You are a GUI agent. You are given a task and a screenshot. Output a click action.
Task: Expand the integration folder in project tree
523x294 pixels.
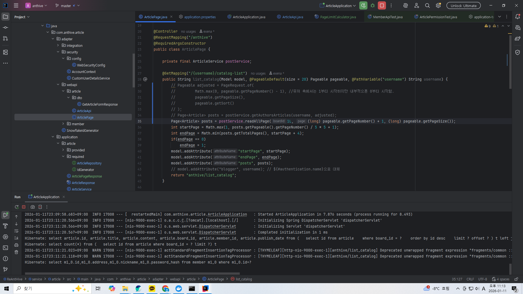[58, 45]
